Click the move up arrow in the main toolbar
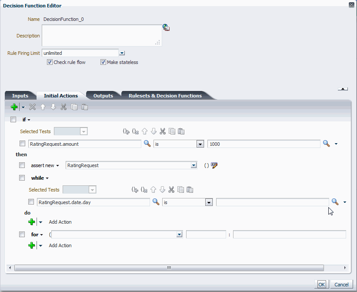The height and width of the screenshot is (292, 357). (43, 107)
